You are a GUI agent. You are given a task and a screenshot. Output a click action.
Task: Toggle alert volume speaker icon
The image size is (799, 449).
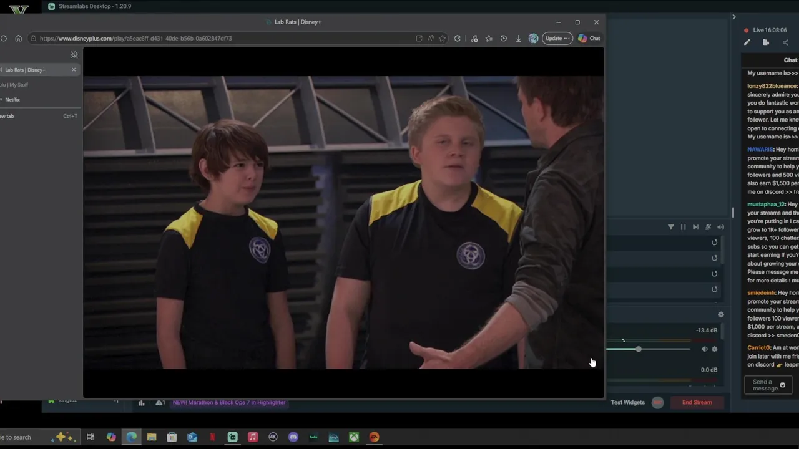[x=721, y=228]
